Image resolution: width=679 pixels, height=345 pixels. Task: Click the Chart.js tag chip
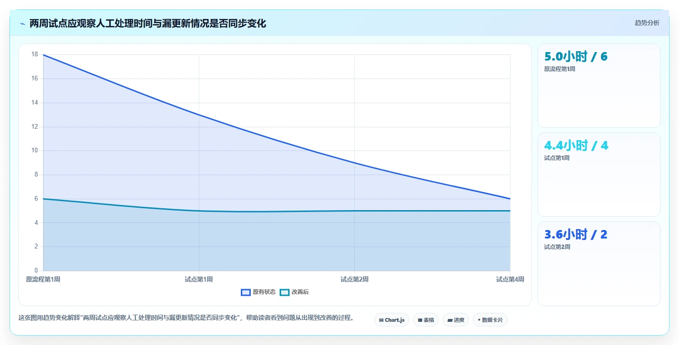[392, 320]
